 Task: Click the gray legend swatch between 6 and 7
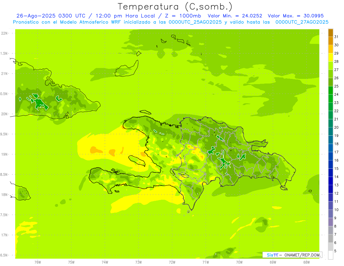(x=331, y=238)
